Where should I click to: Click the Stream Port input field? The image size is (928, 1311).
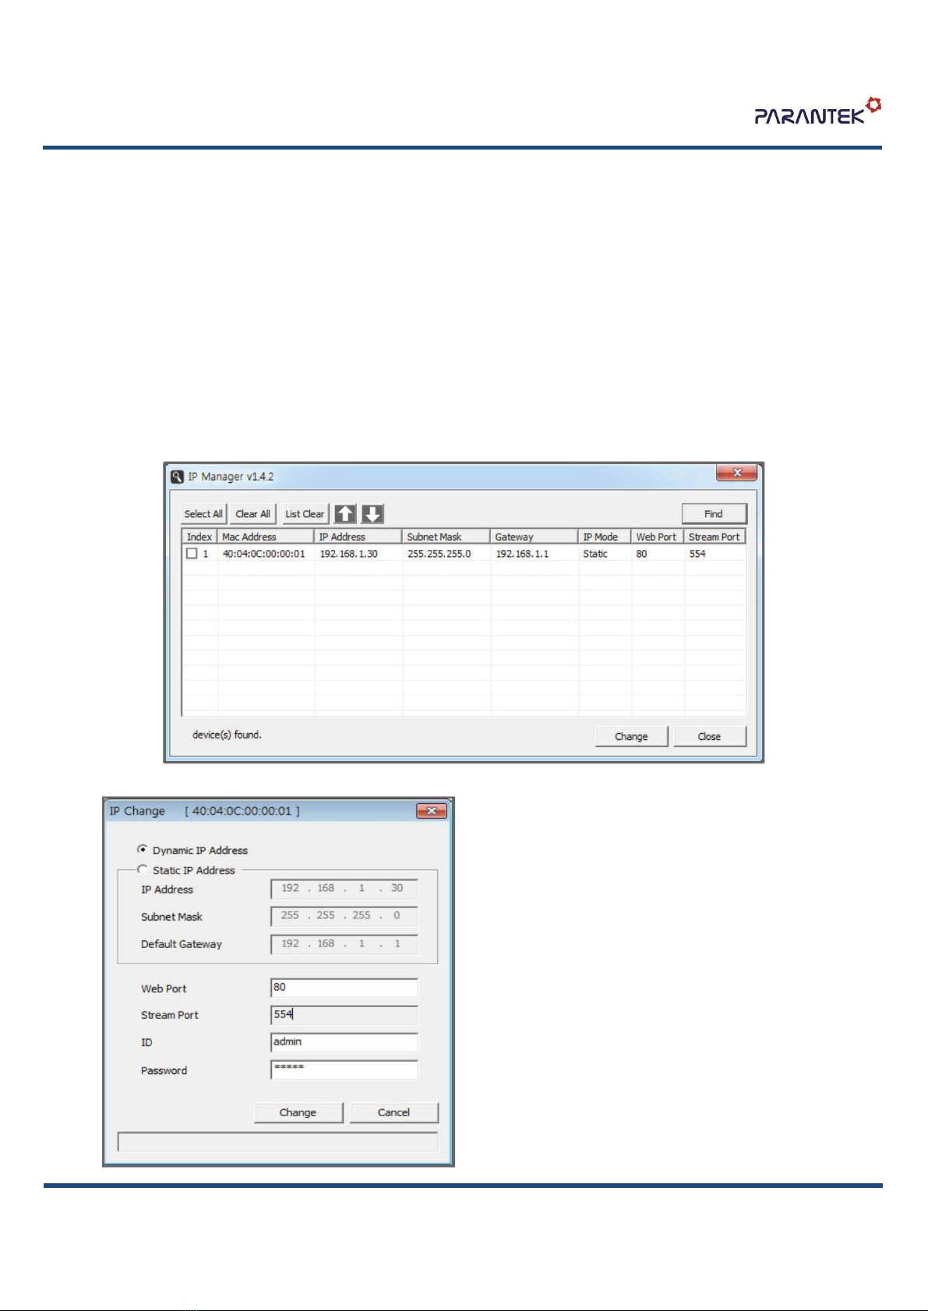tap(344, 1015)
